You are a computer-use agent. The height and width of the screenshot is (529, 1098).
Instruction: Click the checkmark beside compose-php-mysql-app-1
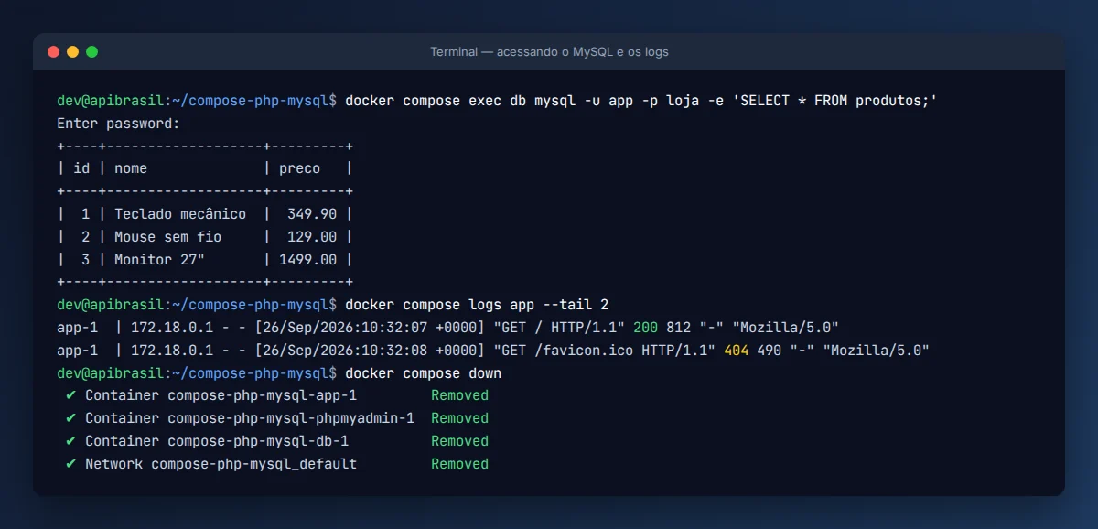click(70, 395)
